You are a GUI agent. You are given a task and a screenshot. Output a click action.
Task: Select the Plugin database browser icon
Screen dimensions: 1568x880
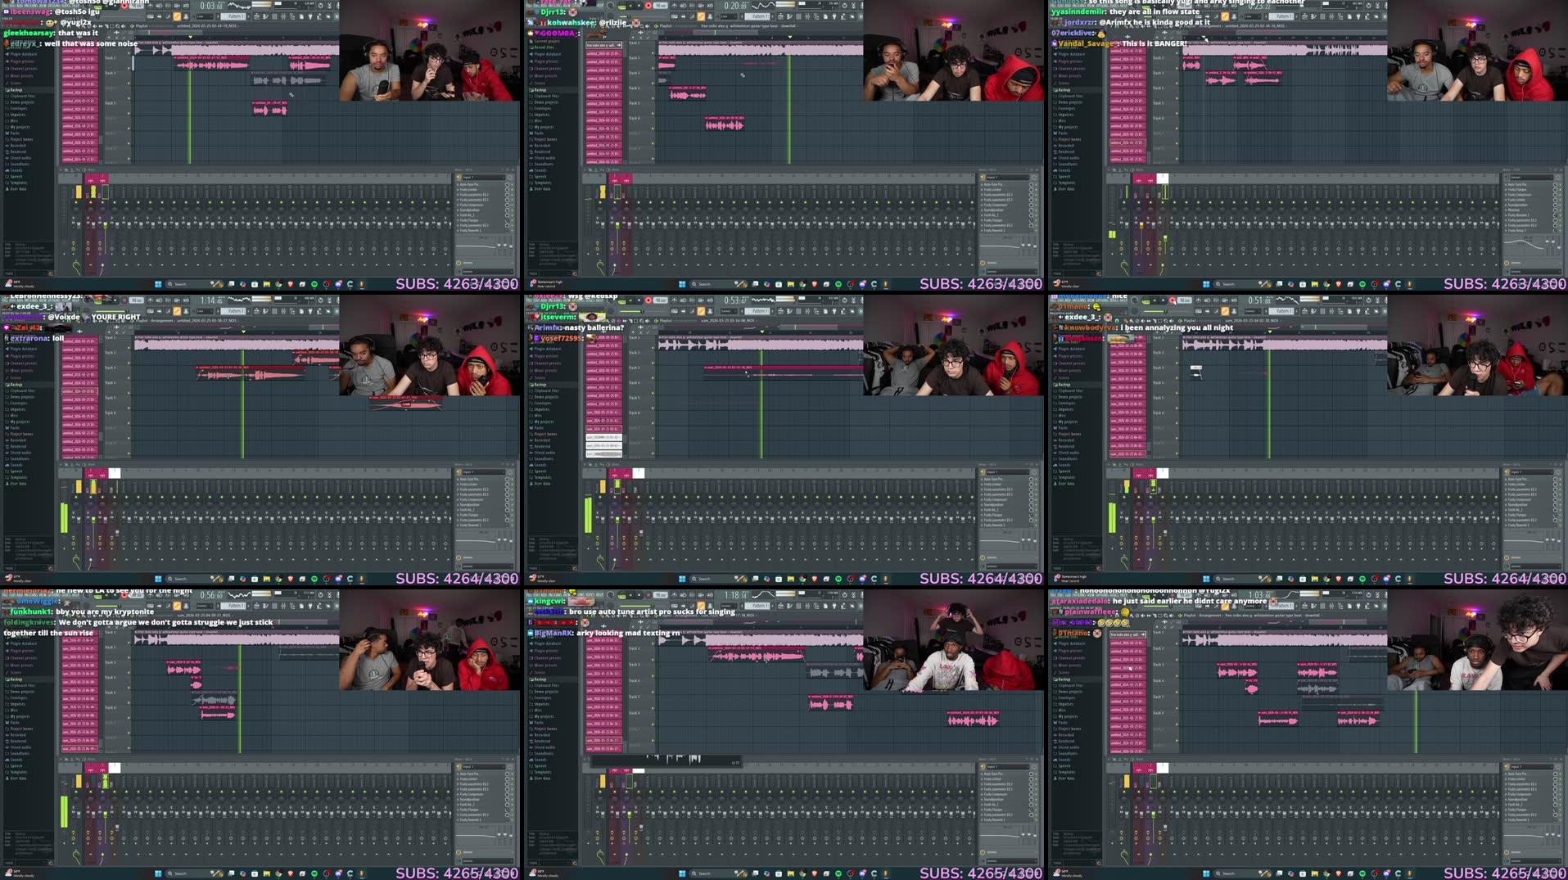click(20, 54)
